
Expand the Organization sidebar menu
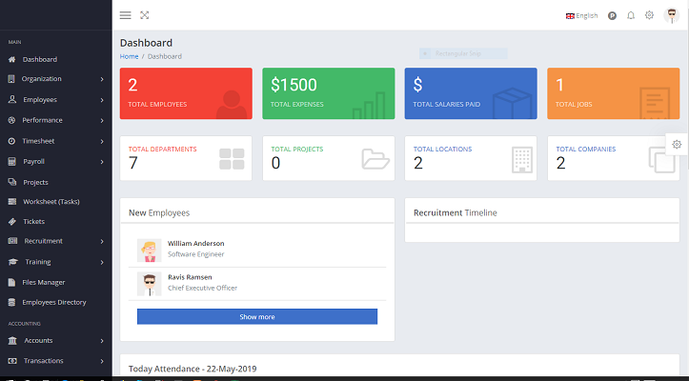coord(57,79)
